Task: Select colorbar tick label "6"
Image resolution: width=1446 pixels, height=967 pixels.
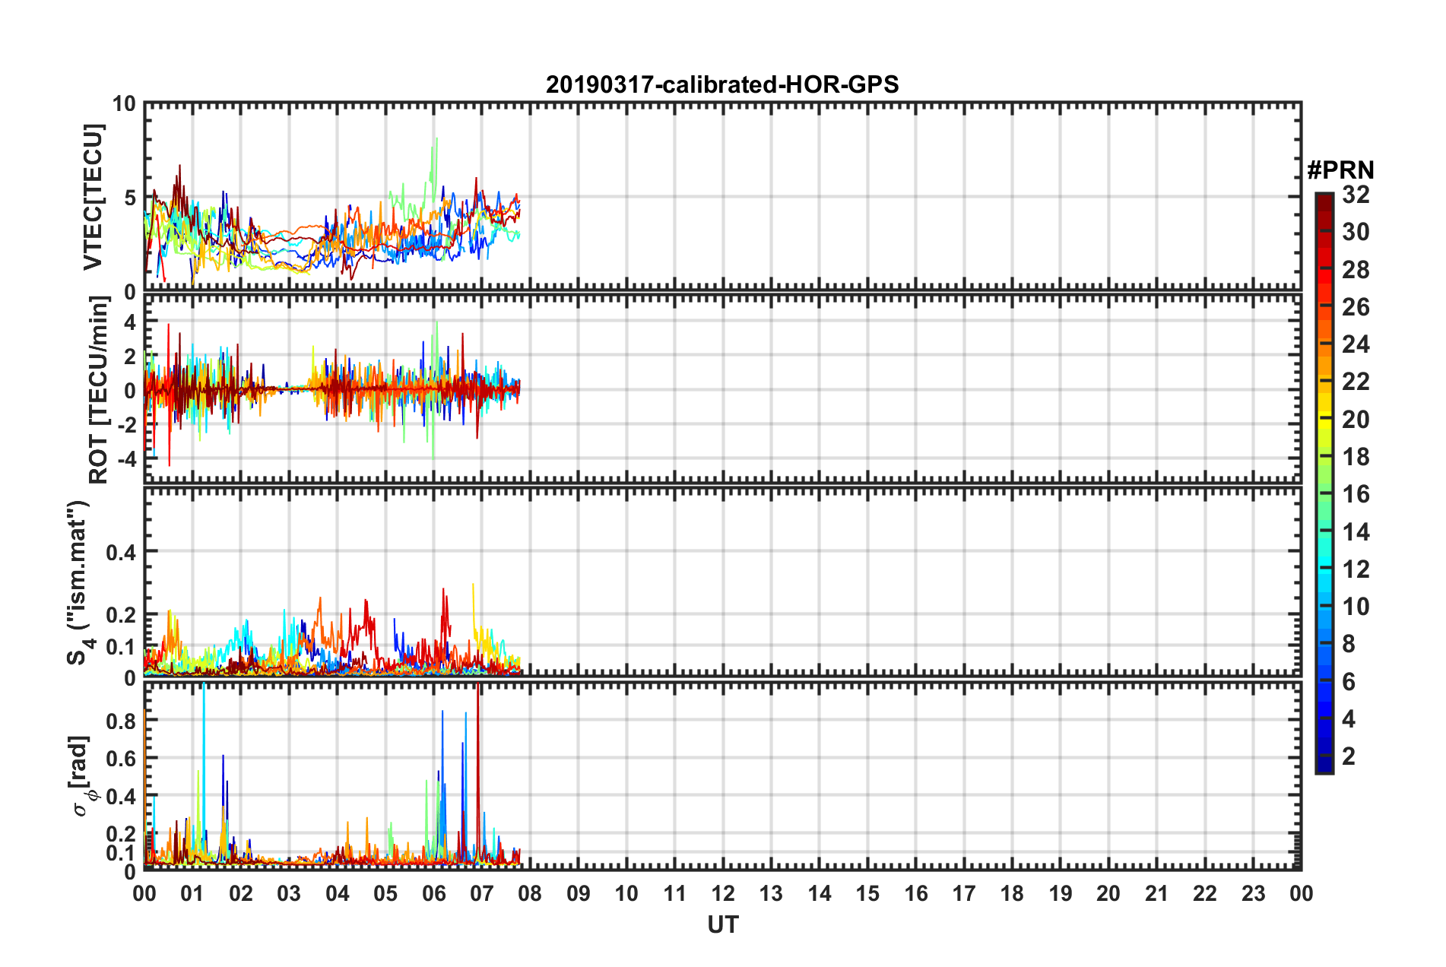Action: [x=1349, y=681]
